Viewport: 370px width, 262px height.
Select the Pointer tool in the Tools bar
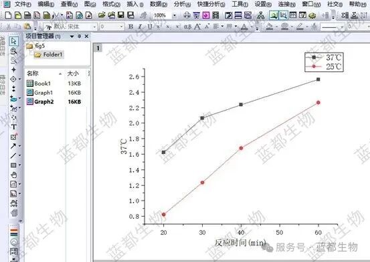click(13, 41)
